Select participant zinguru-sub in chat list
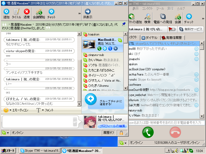206x154 pixels. (102, 55)
